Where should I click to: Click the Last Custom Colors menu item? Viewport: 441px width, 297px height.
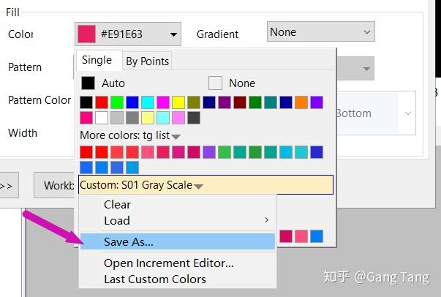tap(154, 279)
